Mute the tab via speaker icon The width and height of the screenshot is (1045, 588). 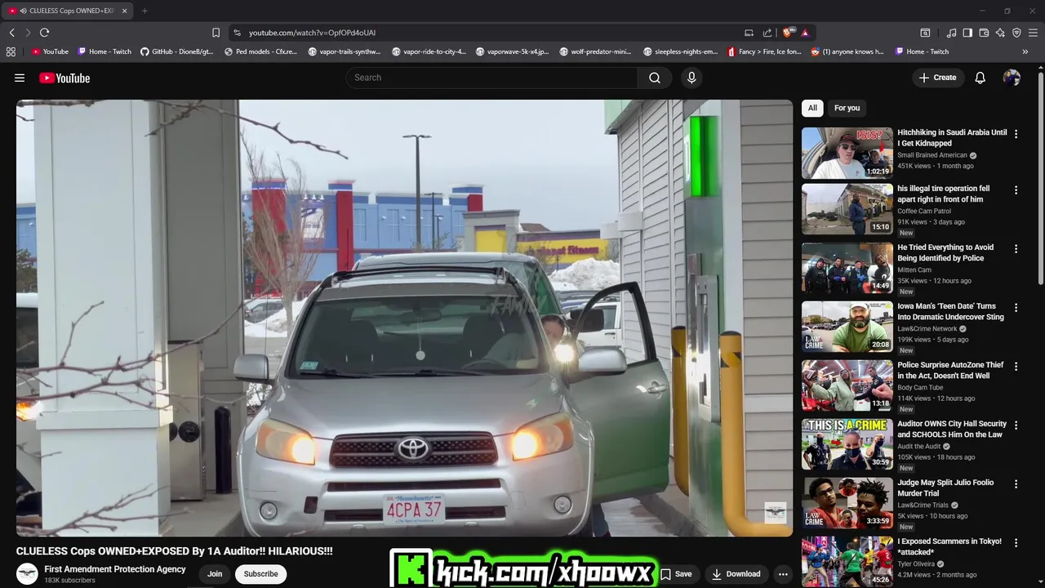click(x=23, y=11)
